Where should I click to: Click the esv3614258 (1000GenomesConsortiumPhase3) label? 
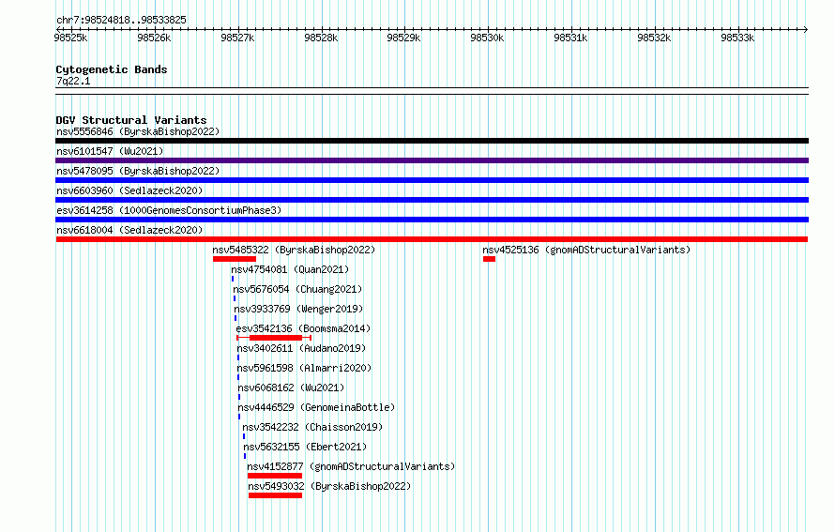[169, 210]
